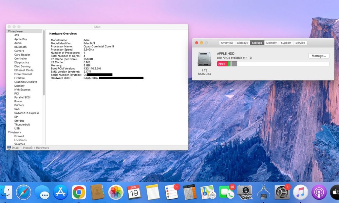Open Contacts app in dock
Image resolution: width=339 pixels, height=203 pixels.
point(97,192)
